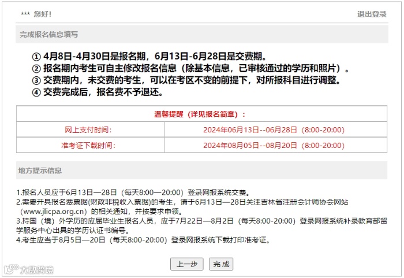
Task: Click the 温馨提醒 (详见报名简章) heading
Action: pos(200,114)
